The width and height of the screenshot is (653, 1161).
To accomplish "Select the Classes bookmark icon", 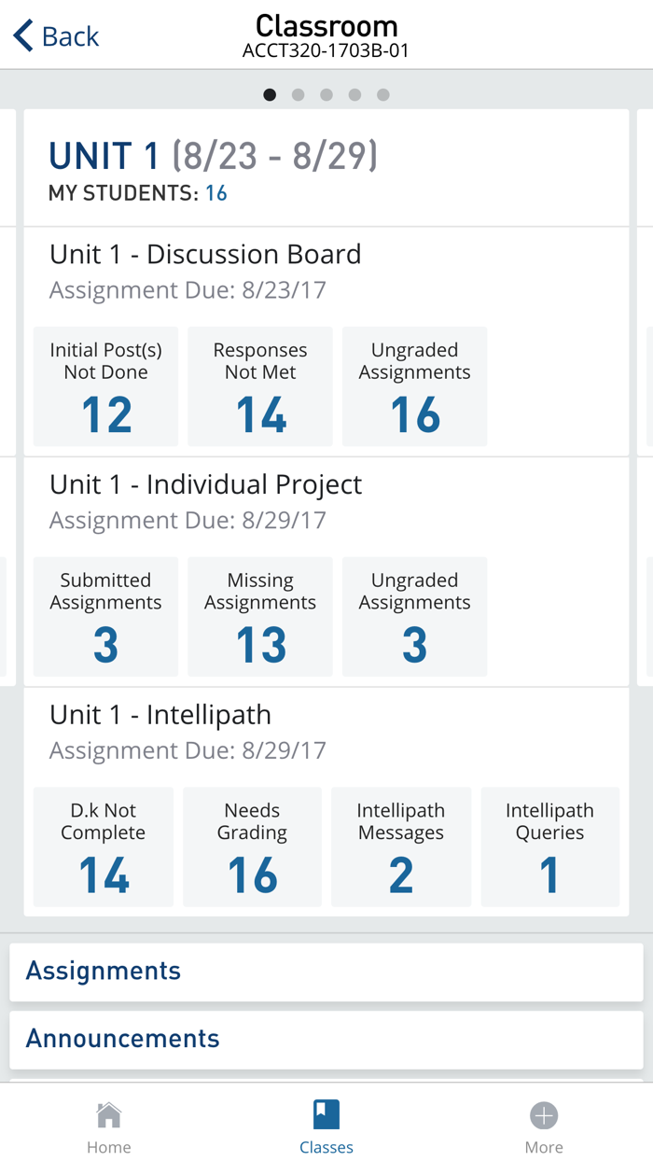I will point(326,1115).
